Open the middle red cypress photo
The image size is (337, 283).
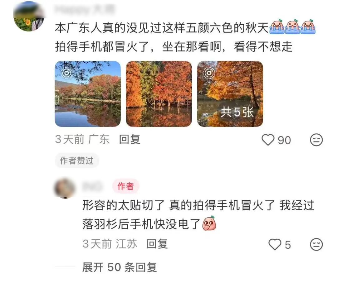159,94
